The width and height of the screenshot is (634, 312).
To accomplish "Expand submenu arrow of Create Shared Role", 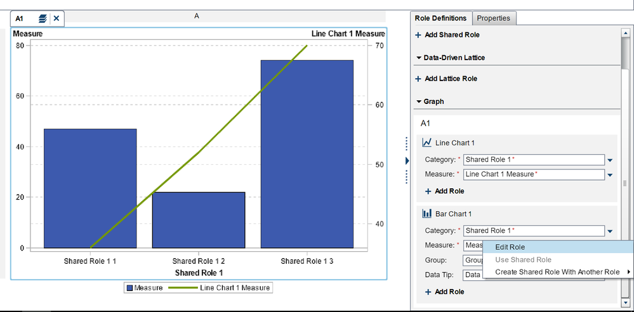I will 629,272.
